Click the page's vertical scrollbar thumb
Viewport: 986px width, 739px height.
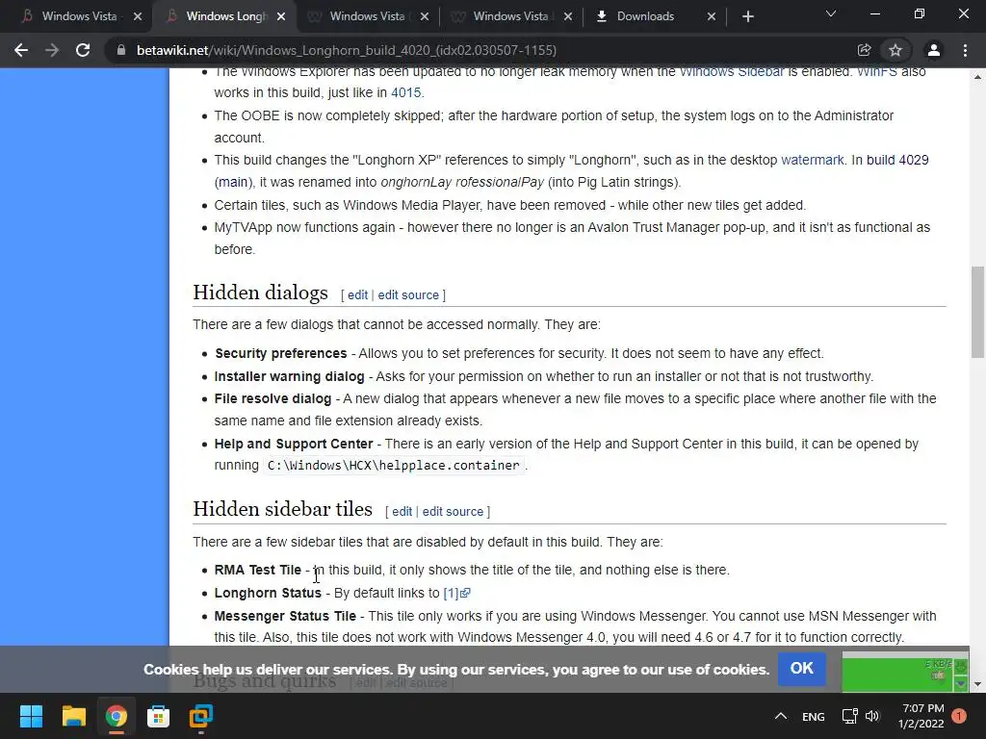pos(977,312)
